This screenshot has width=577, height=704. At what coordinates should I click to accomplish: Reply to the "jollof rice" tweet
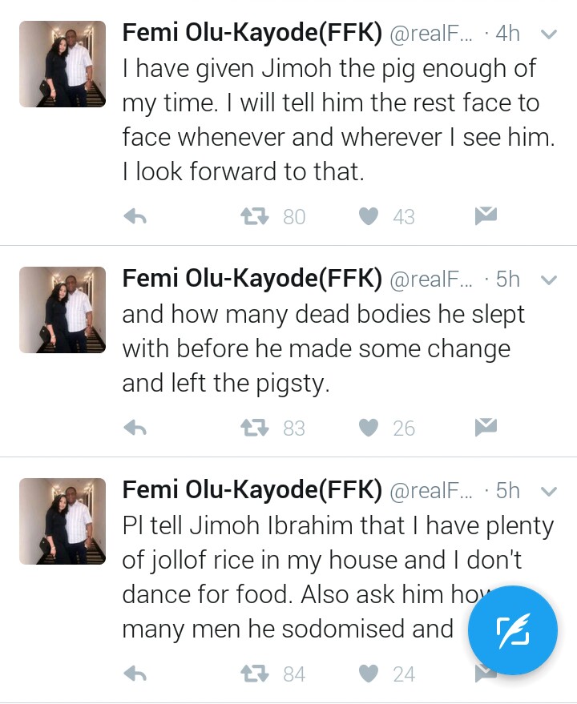click(135, 674)
